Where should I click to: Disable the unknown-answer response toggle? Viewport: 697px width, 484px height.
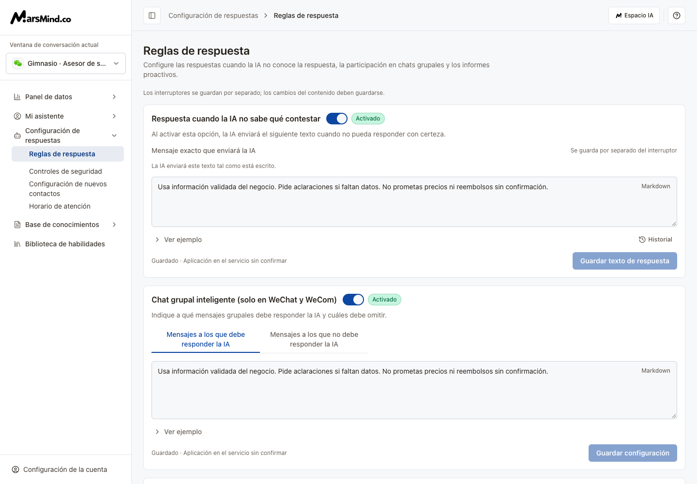point(337,119)
